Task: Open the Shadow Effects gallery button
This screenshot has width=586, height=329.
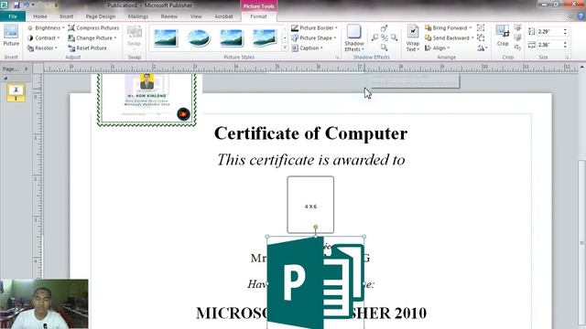Action: click(354, 38)
